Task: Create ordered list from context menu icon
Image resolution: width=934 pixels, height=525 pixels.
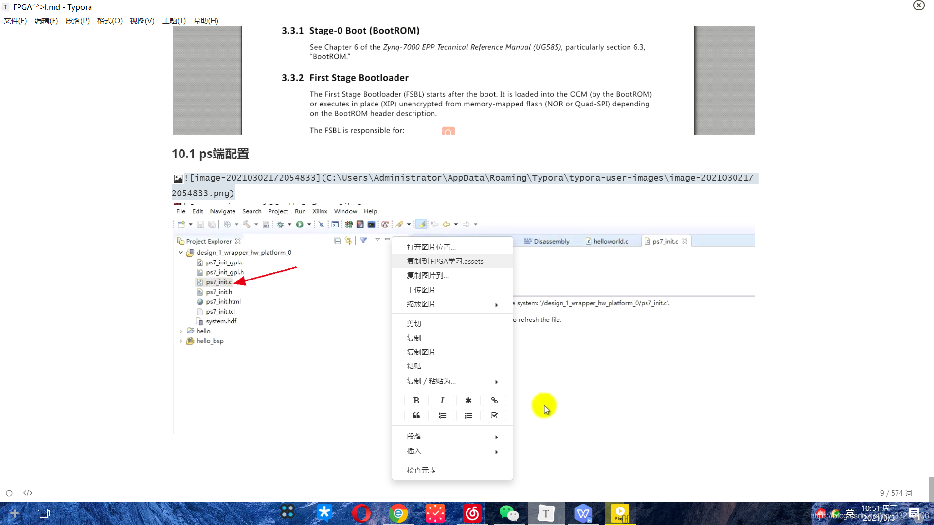Action: (x=442, y=416)
